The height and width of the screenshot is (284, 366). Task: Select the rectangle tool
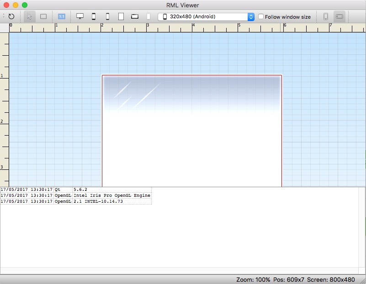[x=43, y=16]
